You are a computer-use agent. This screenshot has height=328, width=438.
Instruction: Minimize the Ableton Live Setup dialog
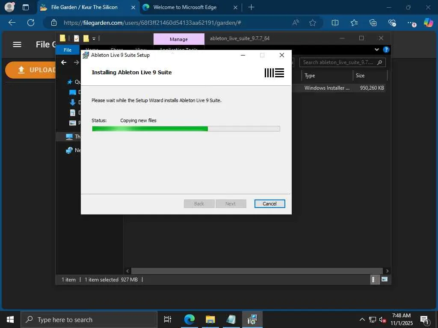pyautogui.click(x=243, y=55)
